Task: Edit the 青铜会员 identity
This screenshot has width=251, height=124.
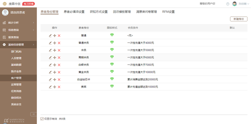Action: (50, 58)
